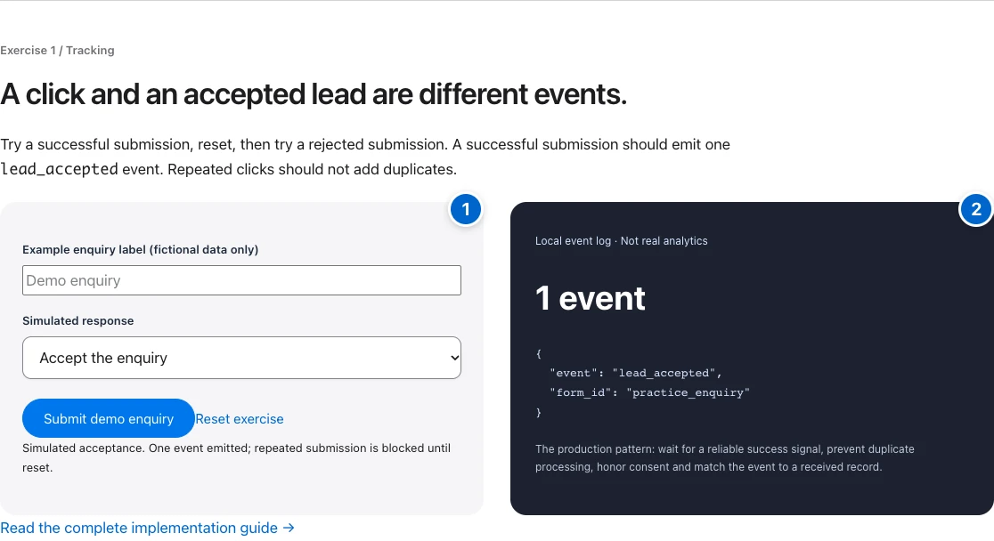Screen dimensions: 994x541
Task: Click the Simulated response label
Action: click(78, 320)
